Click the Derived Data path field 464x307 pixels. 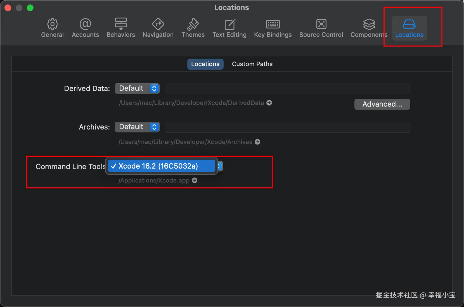click(x=287, y=88)
